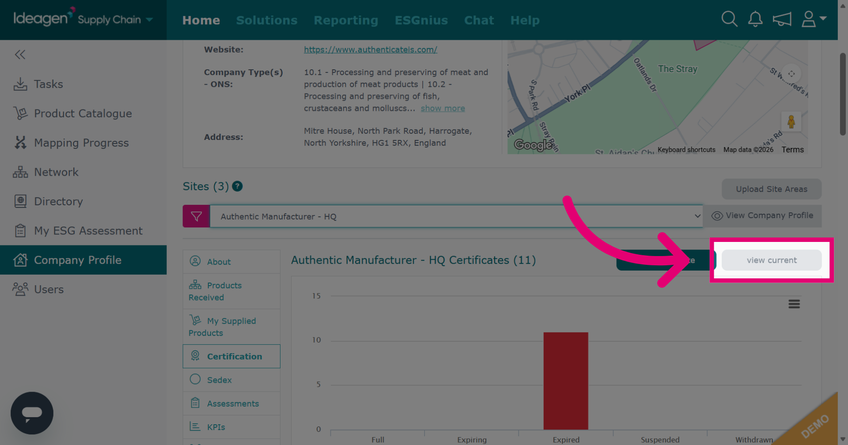The height and width of the screenshot is (445, 848).
Task: Expand company types with show more
Action: [443, 108]
